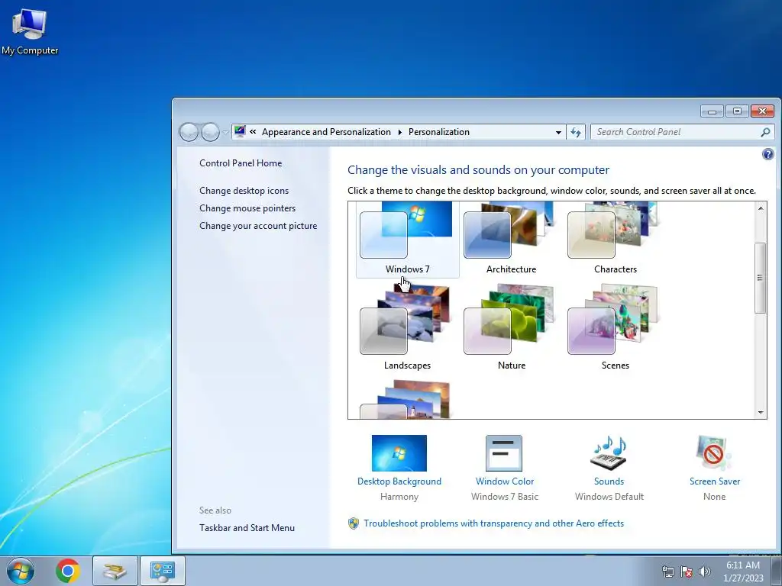Select the Windows 7 theme

tap(408, 239)
